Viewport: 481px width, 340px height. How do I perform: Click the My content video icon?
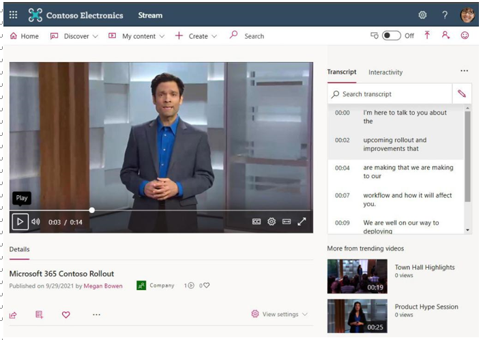[113, 36]
